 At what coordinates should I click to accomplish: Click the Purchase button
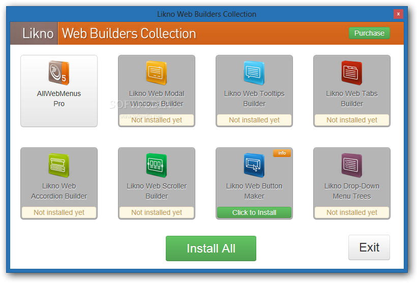pyautogui.click(x=369, y=33)
